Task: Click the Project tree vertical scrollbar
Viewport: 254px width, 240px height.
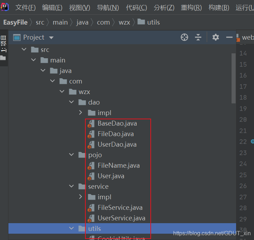Action: [x=233, y=78]
